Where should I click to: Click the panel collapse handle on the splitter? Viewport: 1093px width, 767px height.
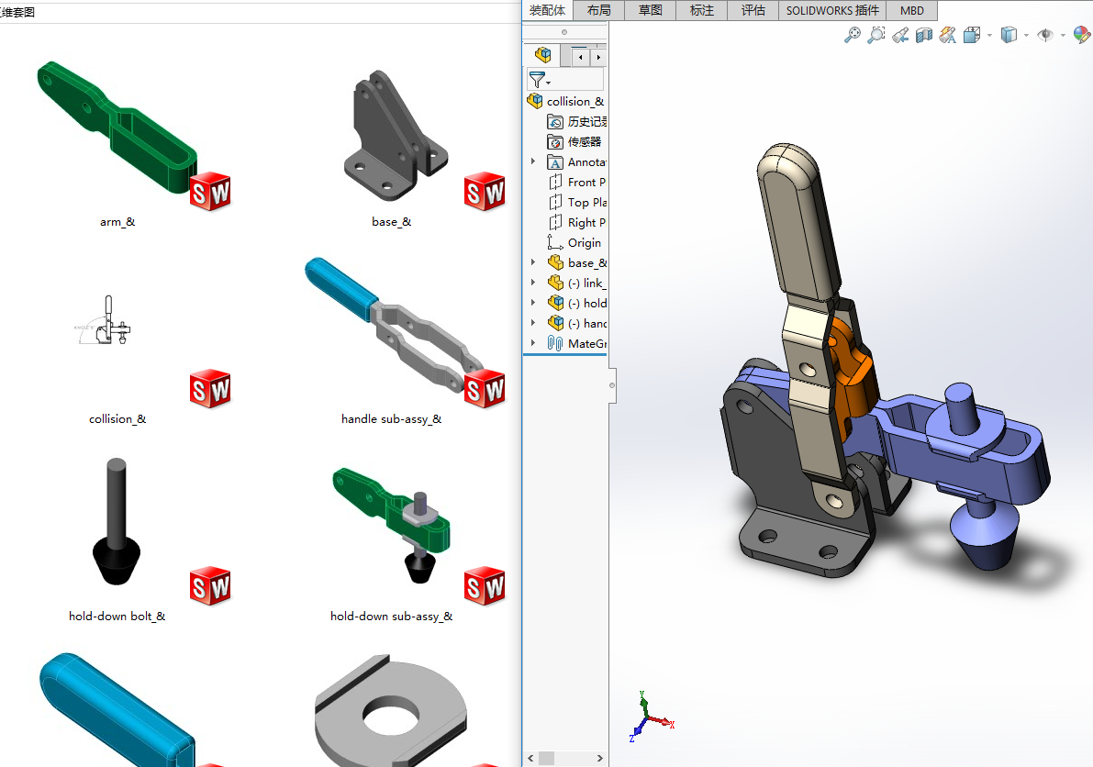(612, 385)
